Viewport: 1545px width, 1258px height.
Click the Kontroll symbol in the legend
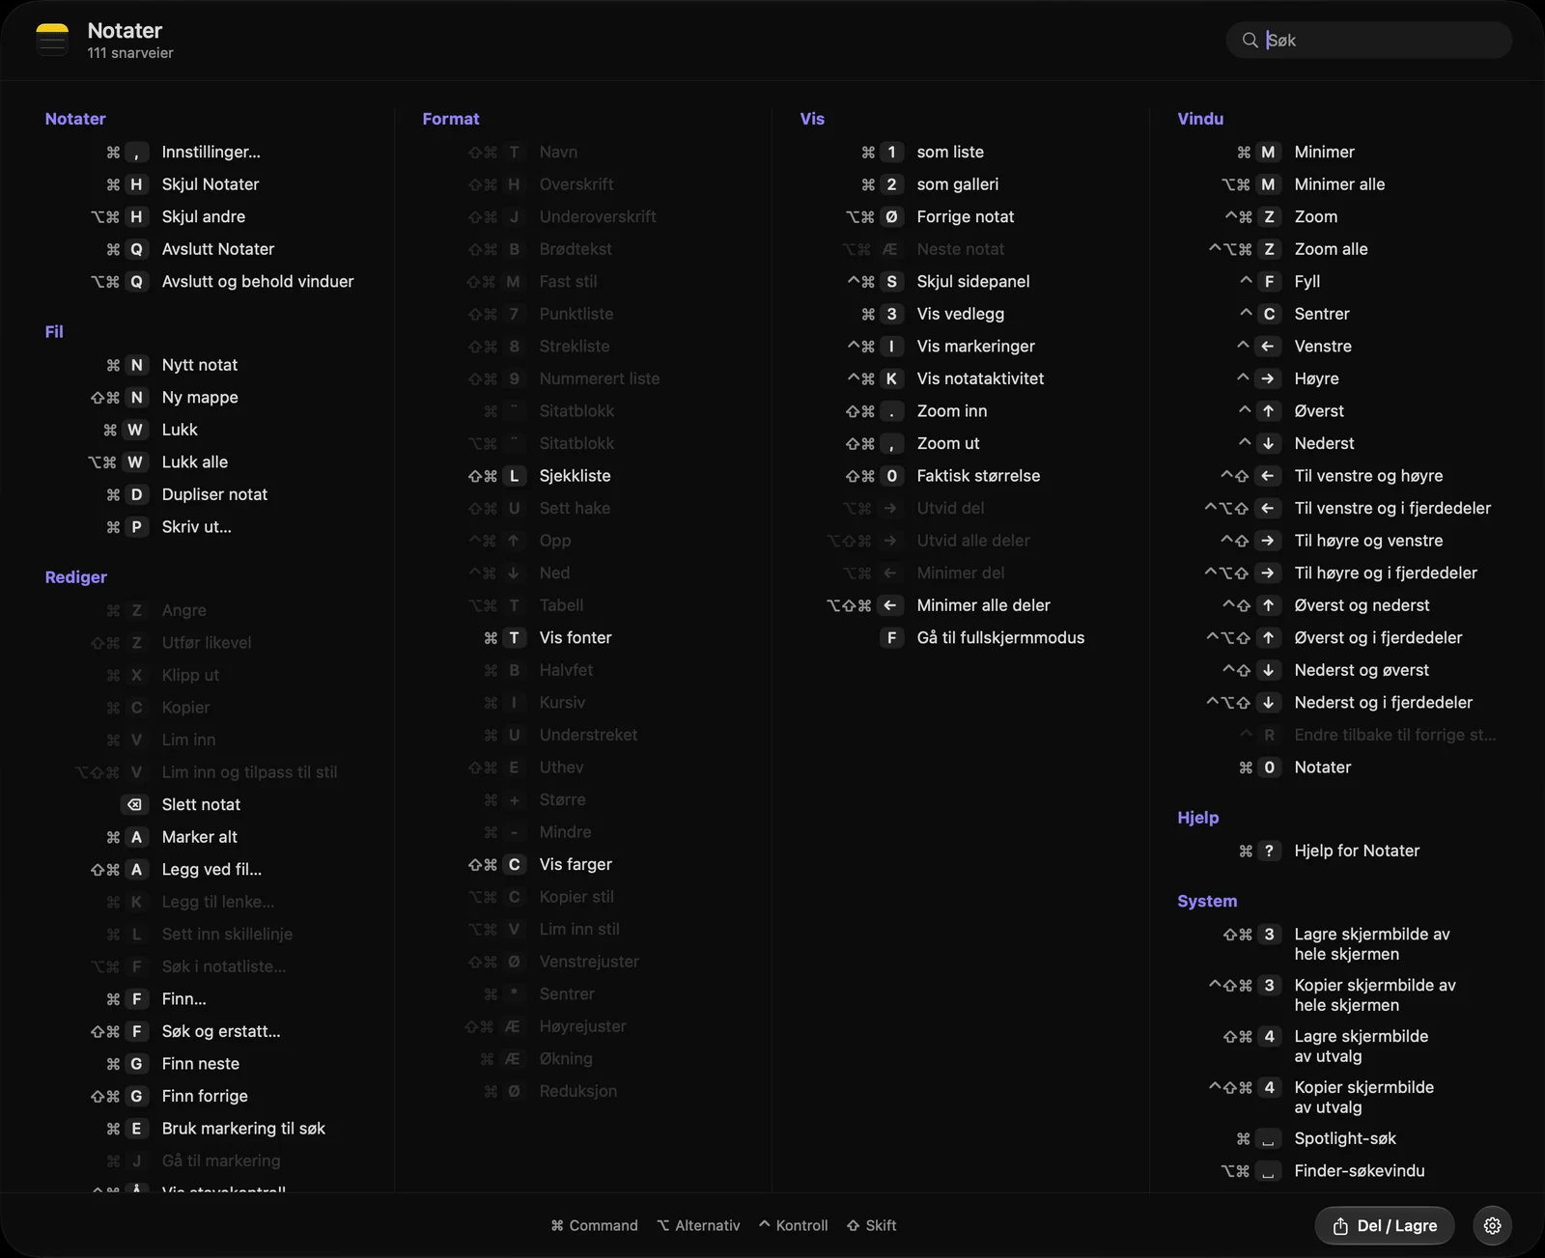(x=764, y=1224)
